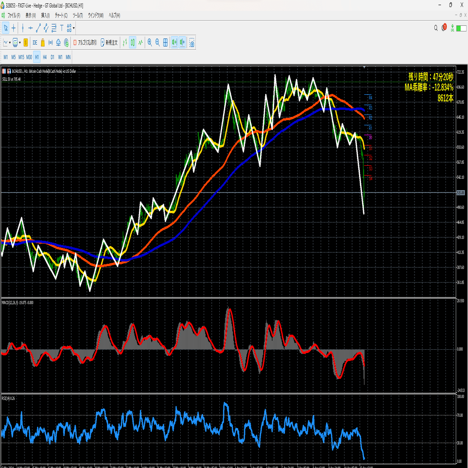The height and width of the screenshot is (468, 468).
Task: Open the Depth of Market dollar icon
Action: [x=26, y=43]
